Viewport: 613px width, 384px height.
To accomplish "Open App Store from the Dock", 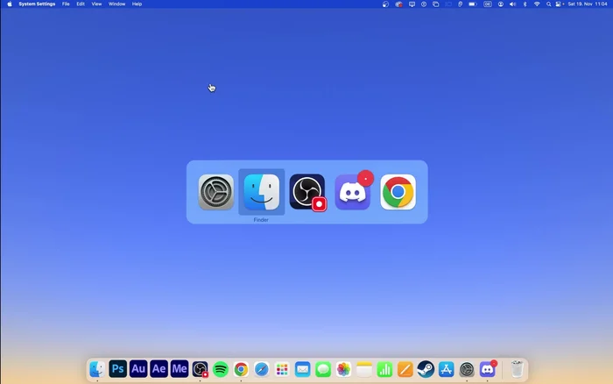I will (x=446, y=369).
